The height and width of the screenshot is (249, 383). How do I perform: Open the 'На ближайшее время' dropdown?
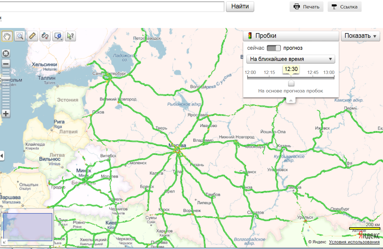pyautogui.click(x=291, y=59)
